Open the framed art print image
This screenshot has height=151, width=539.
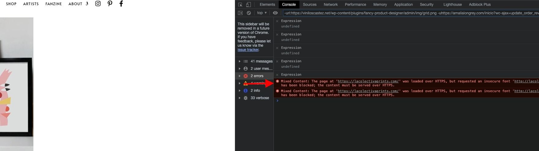[x=17, y=84]
